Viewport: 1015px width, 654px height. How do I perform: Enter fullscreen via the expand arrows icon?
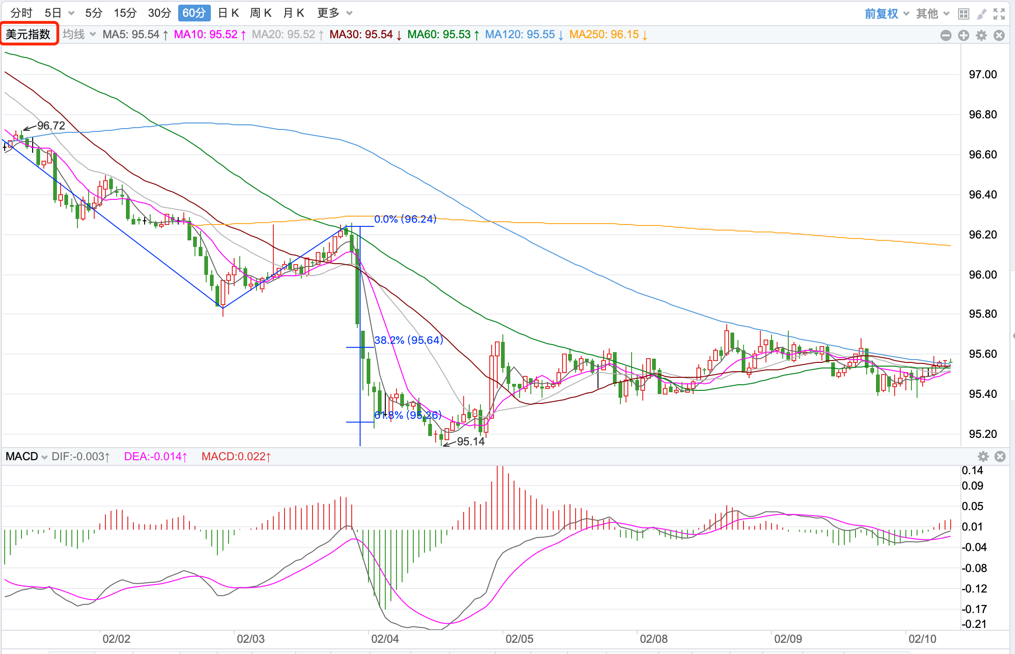click(999, 14)
